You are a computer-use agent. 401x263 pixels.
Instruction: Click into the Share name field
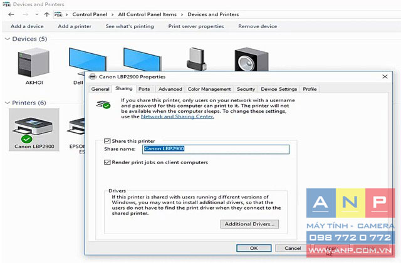[216, 149]
